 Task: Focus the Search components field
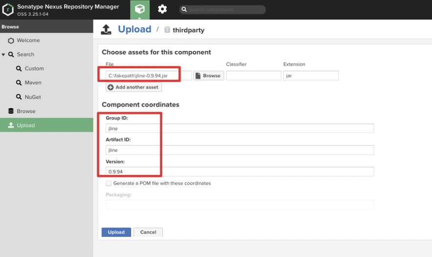(x=222, y=10)
